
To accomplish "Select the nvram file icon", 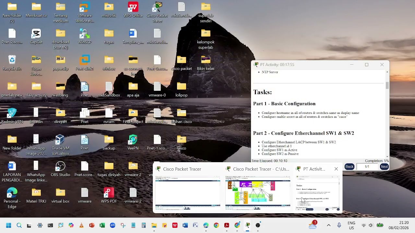I will pyautogui.click(x=109, y=116).
